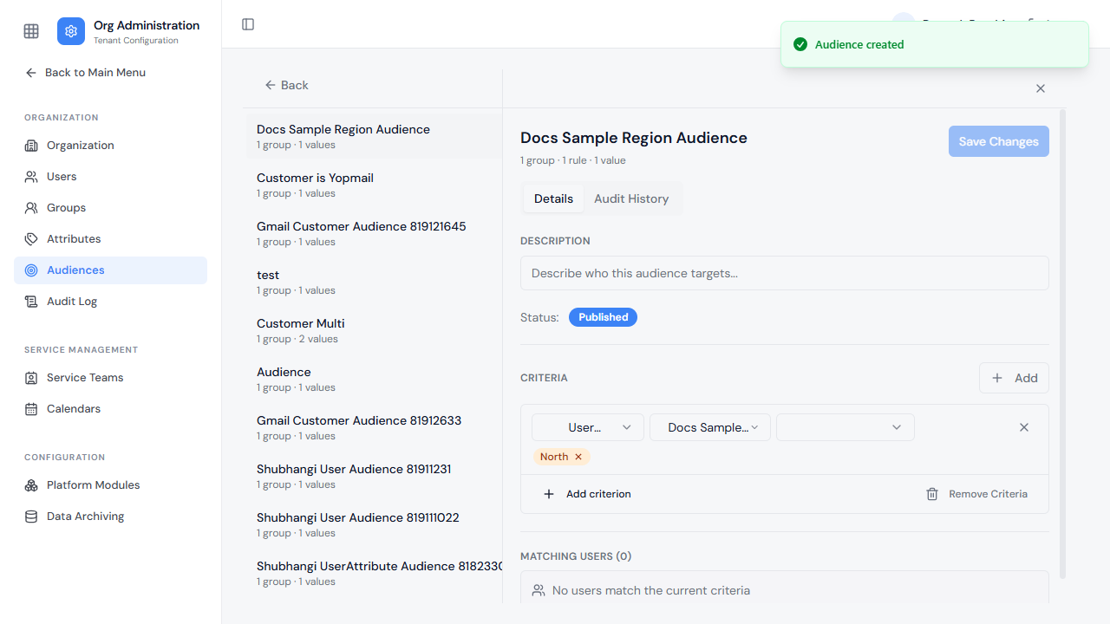1110x624 pixels.
Task: Open Users menu item
Action: coord(110,177)
